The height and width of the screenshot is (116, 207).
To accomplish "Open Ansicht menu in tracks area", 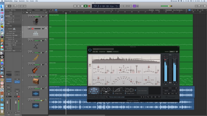I will (45, 10).
